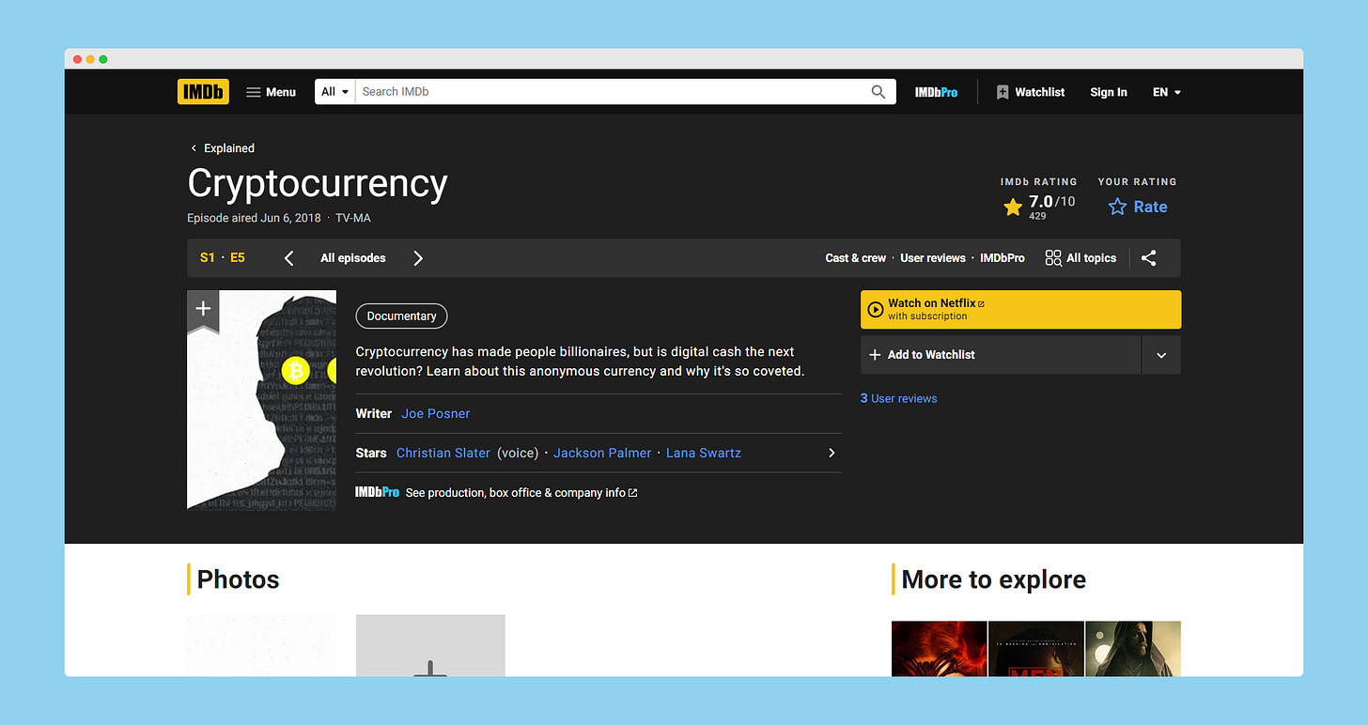Screen dimensions: 1368x725
Task: Open All topics grid menu
Action: (1080, 258)
